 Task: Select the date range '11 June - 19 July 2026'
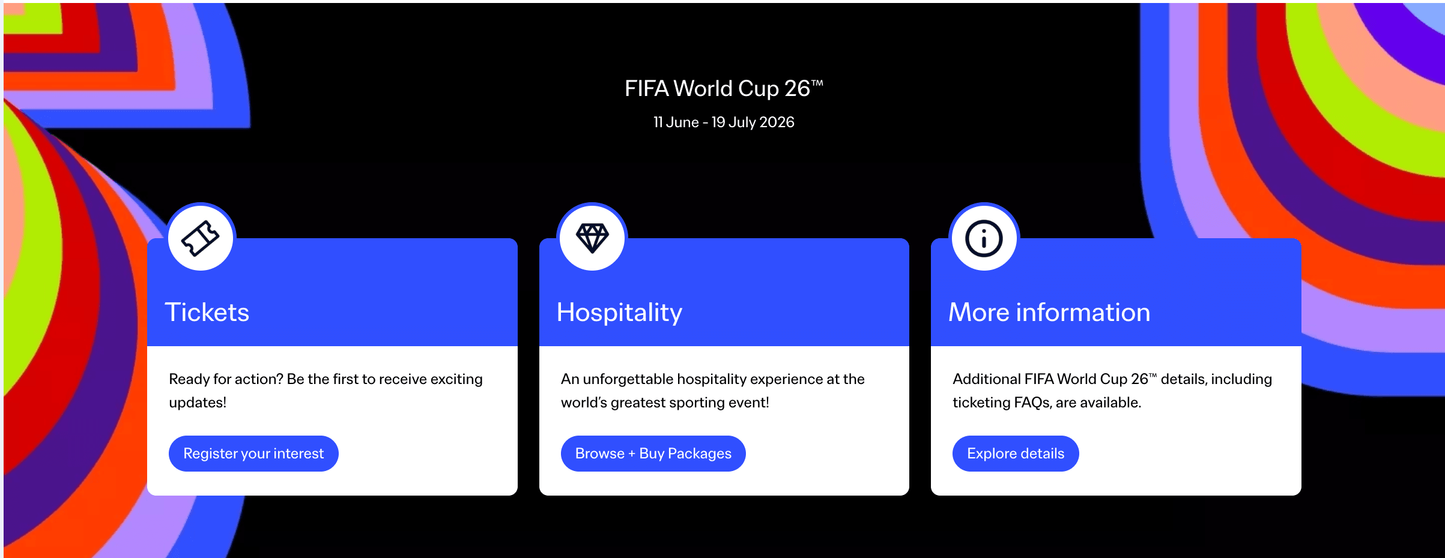point(722,122)
